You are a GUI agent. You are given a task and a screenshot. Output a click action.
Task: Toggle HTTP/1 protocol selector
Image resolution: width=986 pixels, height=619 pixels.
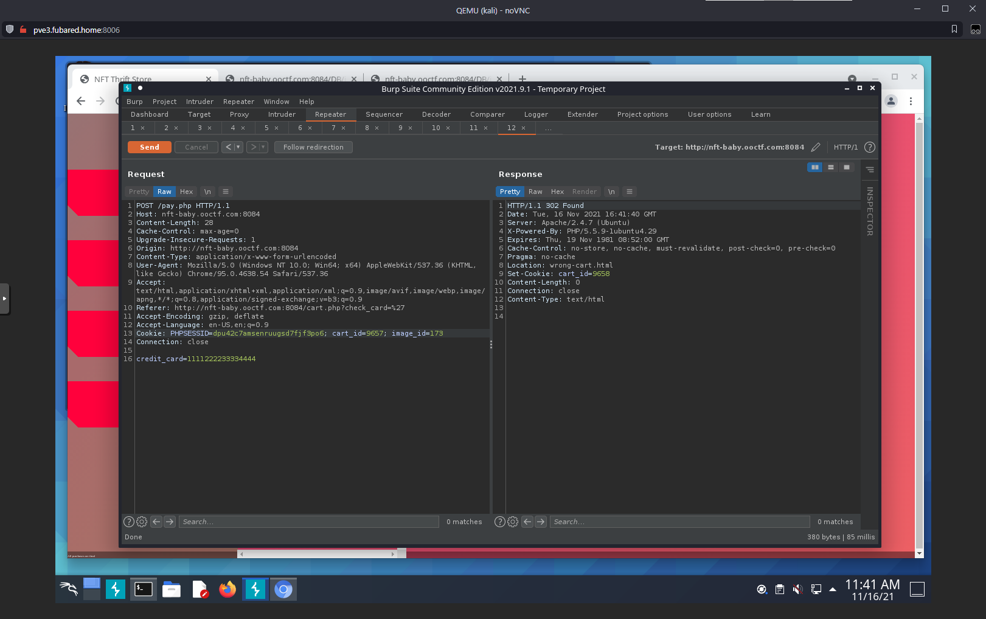(x=845, y=147)
